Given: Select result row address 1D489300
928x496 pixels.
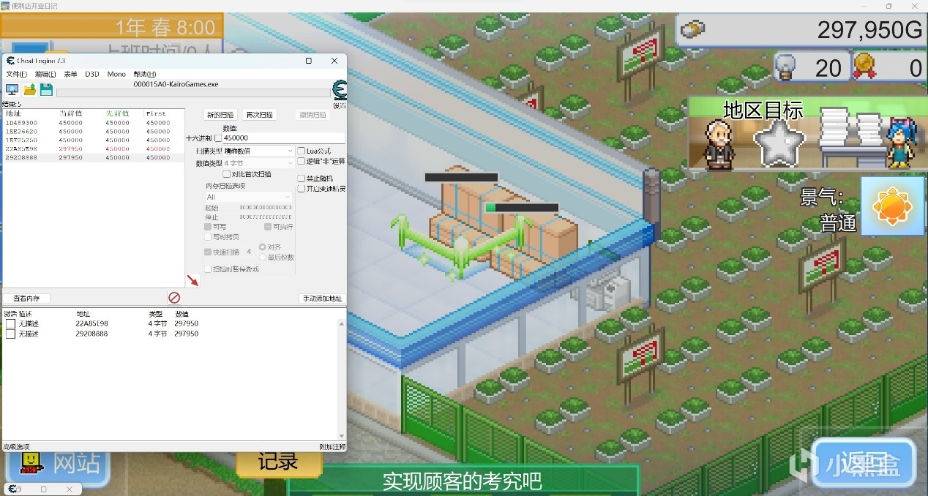Looking at the screenshot, I should 93,123.
